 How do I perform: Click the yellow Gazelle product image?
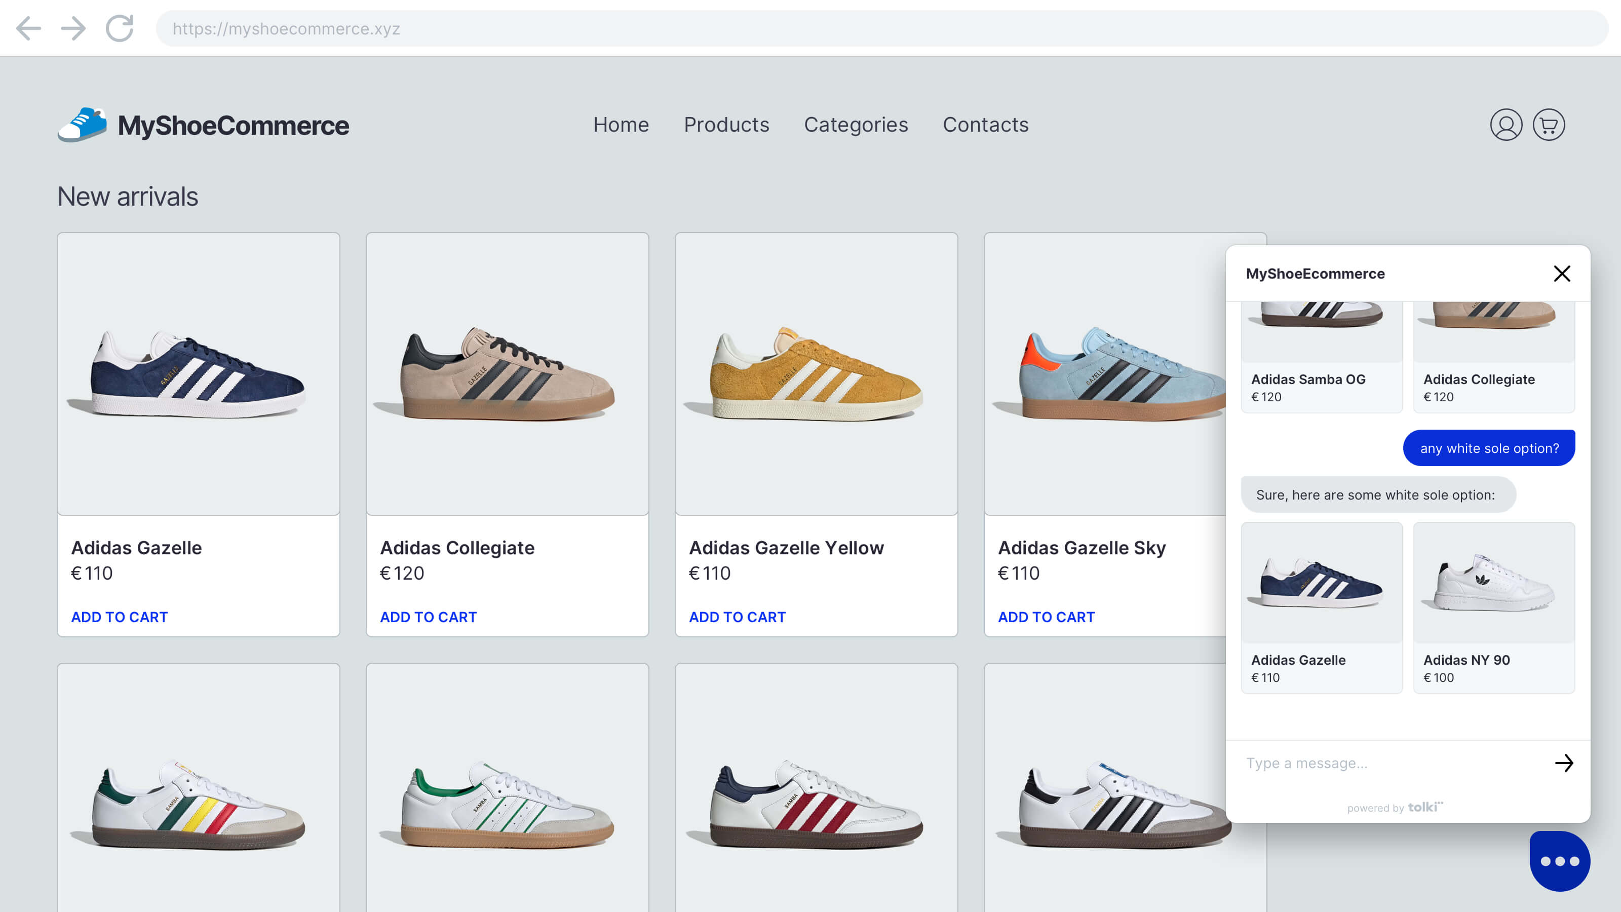click(x=816, y=374)
